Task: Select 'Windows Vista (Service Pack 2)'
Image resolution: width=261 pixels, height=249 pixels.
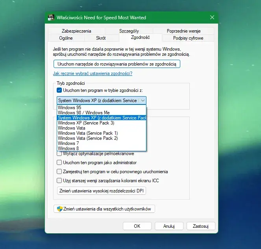Action: (x=102, y=138)
